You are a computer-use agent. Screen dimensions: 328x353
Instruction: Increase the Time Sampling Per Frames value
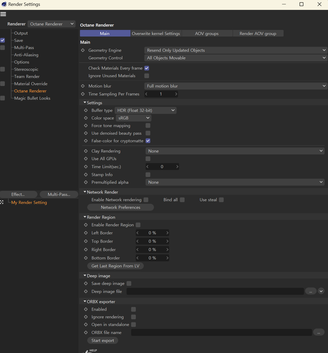176,94
